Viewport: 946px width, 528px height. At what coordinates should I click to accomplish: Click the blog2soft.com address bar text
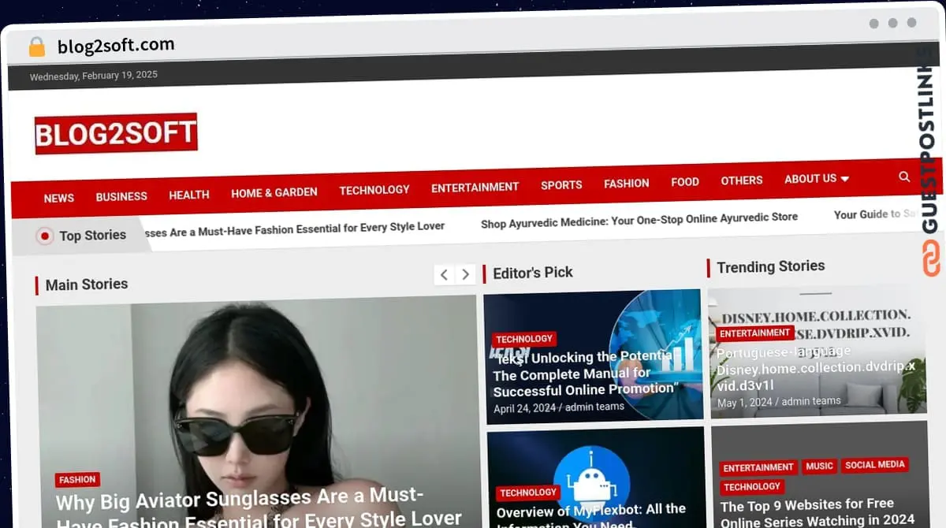coord(116,46)
